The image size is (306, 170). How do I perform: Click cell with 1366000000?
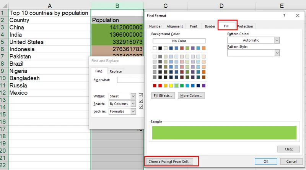117,35
